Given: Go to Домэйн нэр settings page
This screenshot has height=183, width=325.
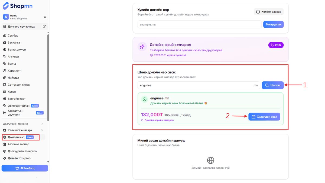Looking at the screenshot, I should tap(16, 137).
